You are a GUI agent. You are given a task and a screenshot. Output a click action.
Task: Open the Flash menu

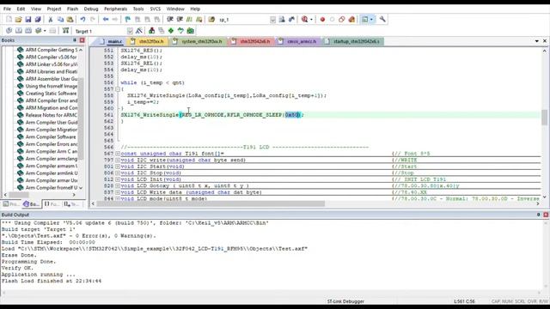click(72, 9)
